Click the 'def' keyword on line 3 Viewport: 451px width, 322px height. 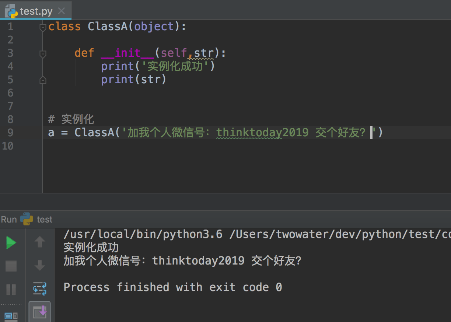[84, 53]
